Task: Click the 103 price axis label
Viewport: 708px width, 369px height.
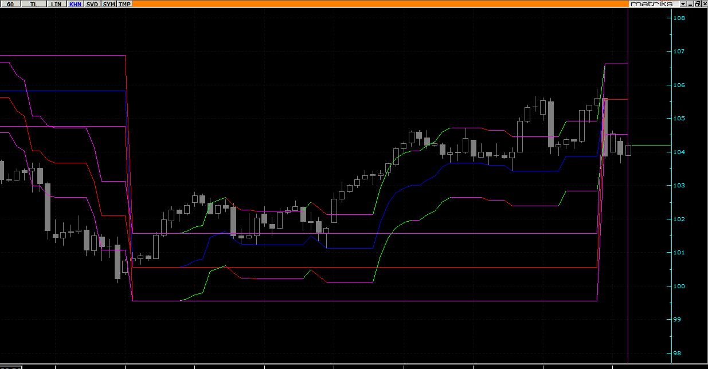Action: (679, 186)
